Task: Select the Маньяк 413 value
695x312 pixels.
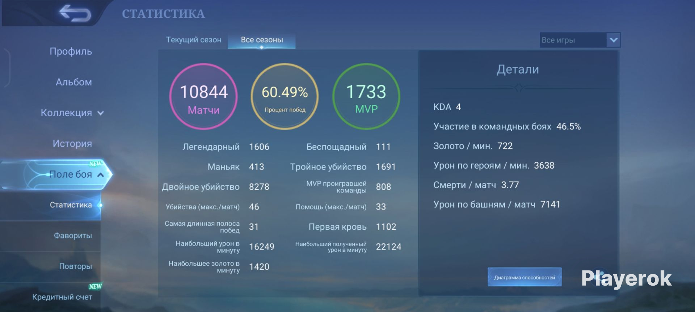Action: point(257,167)
